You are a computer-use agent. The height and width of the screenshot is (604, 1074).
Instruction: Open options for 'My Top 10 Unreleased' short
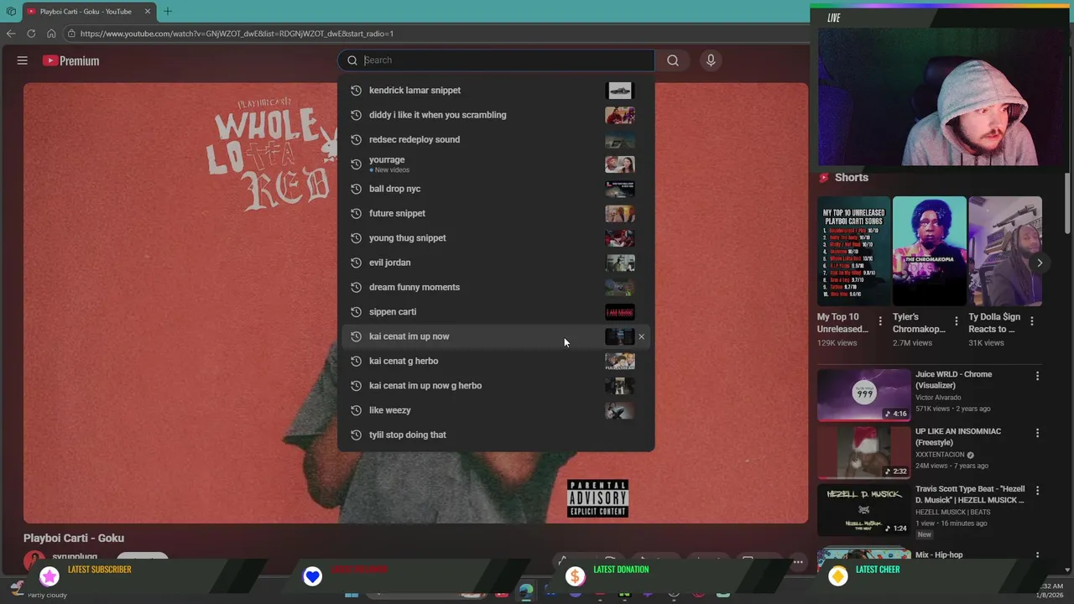coord(880,321)
